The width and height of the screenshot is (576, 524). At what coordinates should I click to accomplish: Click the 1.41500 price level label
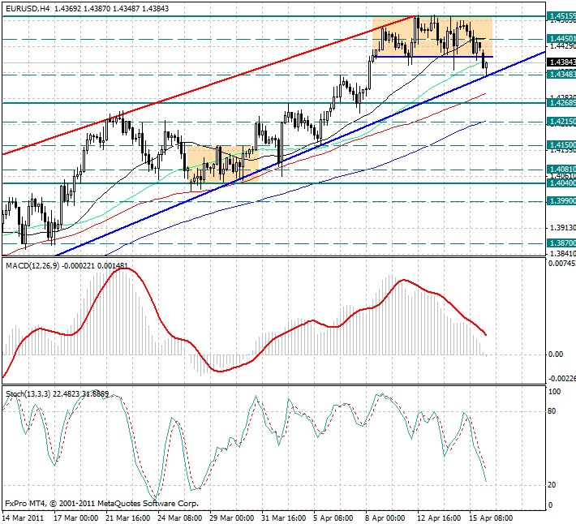pos(561,144)
